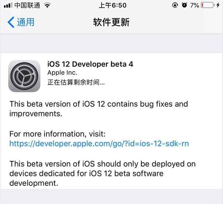Tap the 中国联通 carrier label
Viewport: 223px width, 204px height.
pos(27,6)
